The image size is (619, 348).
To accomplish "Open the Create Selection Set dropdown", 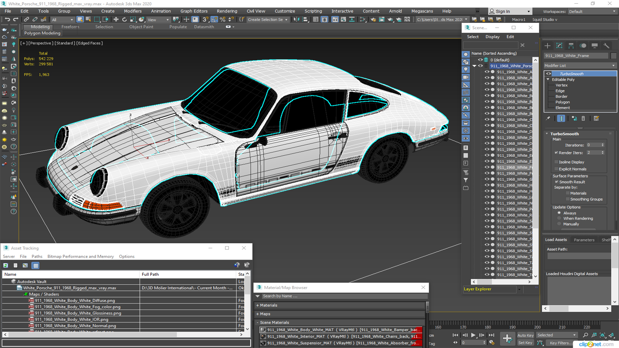I will [268, 20].
